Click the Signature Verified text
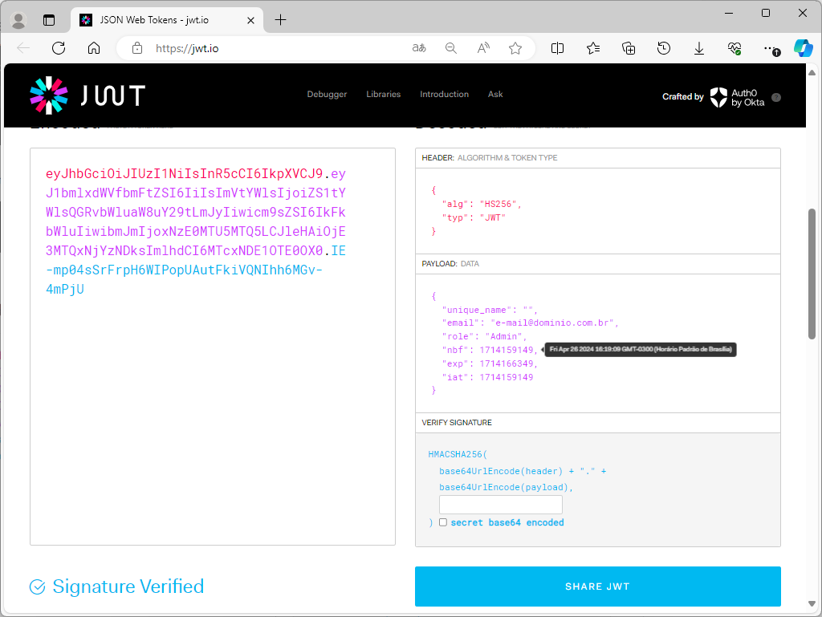This screenshot has height=617, width=822. (x=128, y=587)
